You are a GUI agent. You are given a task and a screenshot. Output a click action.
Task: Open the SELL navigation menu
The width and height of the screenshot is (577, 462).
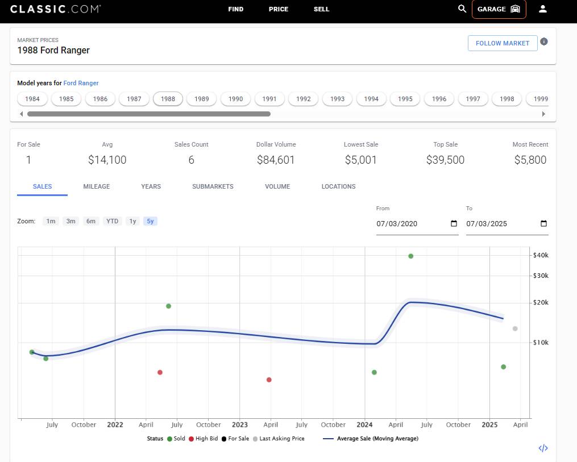[321, 9]
